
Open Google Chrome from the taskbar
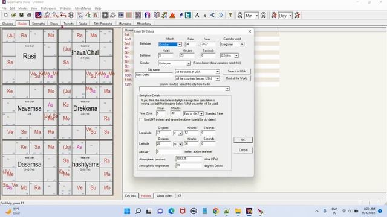(x=216, y=211)
